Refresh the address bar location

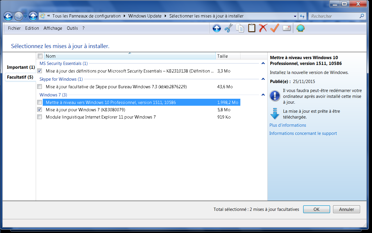pos(302,16)
